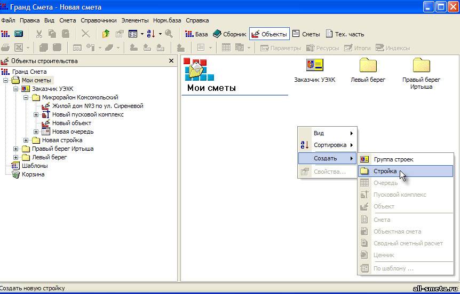Screen dimensions: 460x294
Task: Click the Индексы toolbar button
Action: coord(393,48)
